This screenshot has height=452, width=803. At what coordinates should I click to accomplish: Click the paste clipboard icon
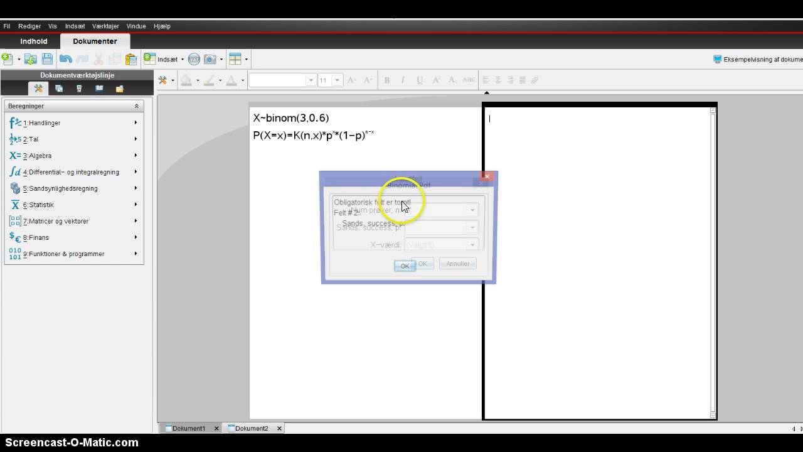coord(131,59)
